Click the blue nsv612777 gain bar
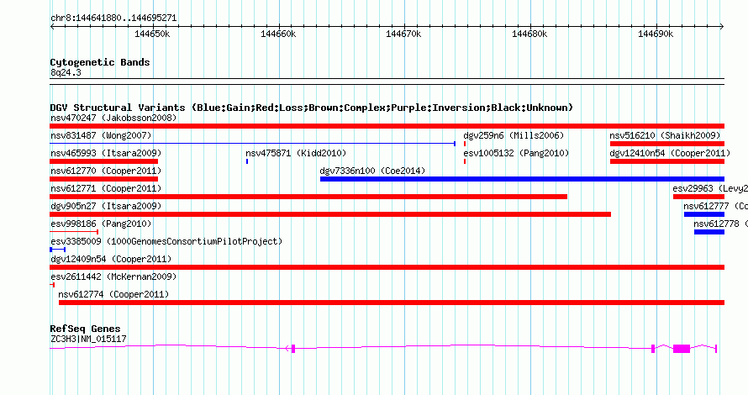Image resolution: width=748 pixels, height=395 pixels. [x=704, y=214]
